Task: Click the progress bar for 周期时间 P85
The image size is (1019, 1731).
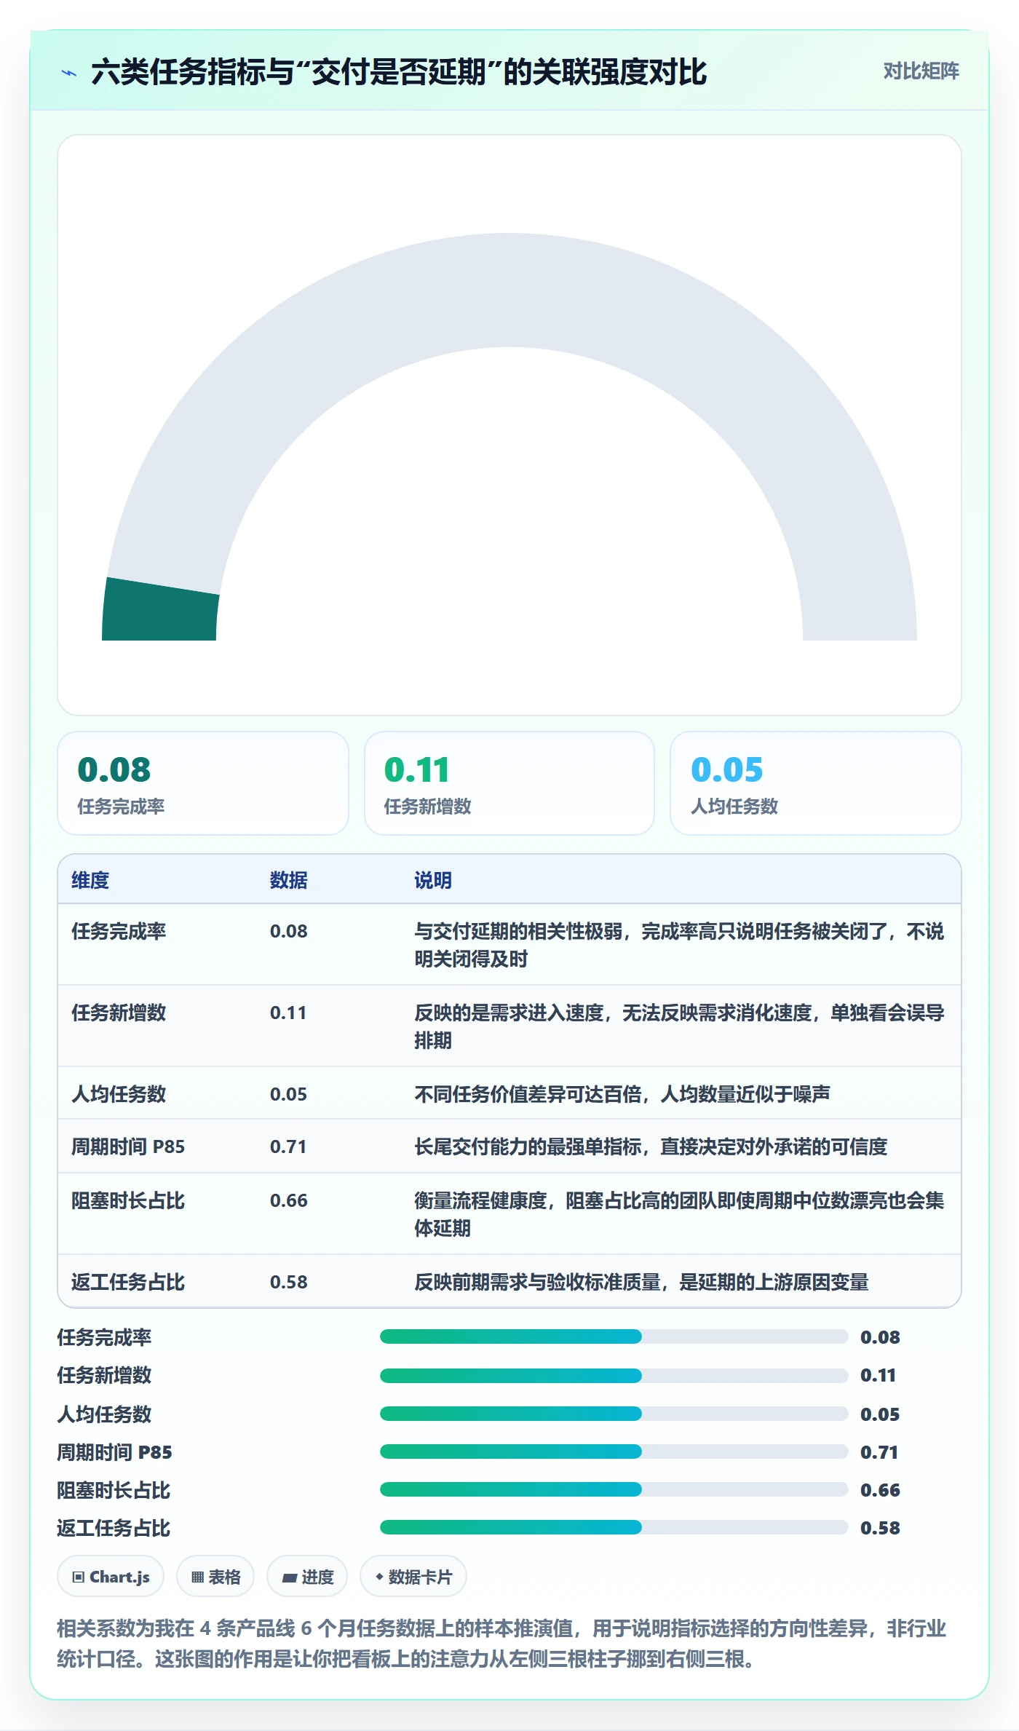Action: point(614,1451)
